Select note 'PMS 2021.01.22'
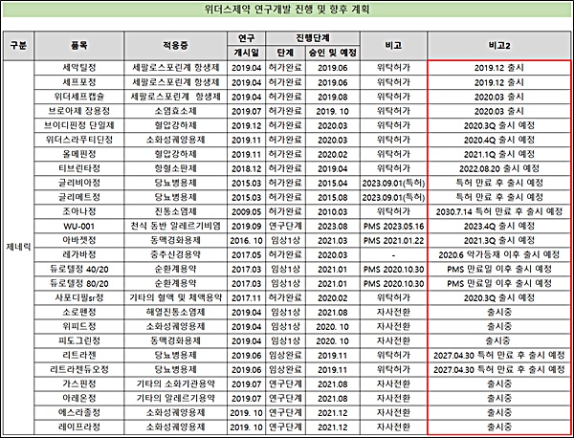The height and width of the screenshot is (438, 574). pyautogui.click(x=393, y=240)
